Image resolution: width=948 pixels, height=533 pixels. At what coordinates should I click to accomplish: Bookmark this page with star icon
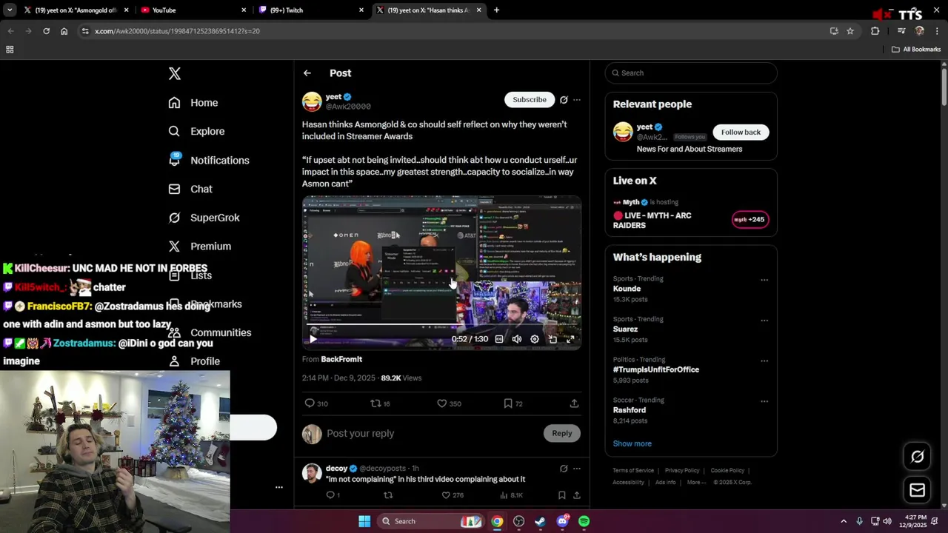point(850,31)
